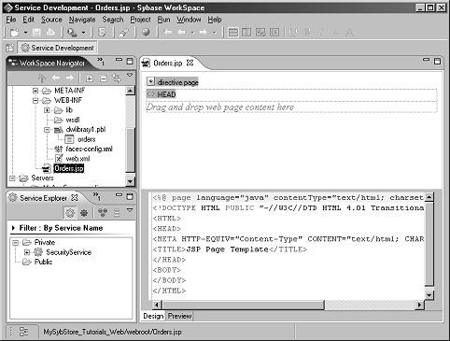The image size is (450, 341).
Task: Open the Source menu
Action: click(51, 20)
